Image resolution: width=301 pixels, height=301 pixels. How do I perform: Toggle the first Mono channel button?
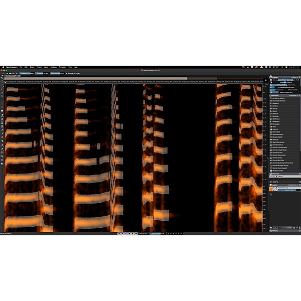tap(271, 177)
